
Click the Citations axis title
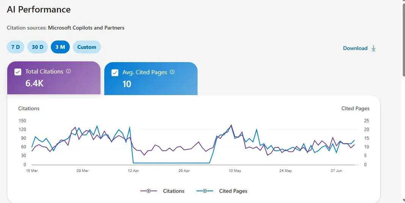[29, 109]
